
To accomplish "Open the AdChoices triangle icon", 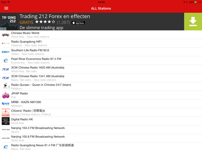I will pyautogui.click(x=5, y=29).
